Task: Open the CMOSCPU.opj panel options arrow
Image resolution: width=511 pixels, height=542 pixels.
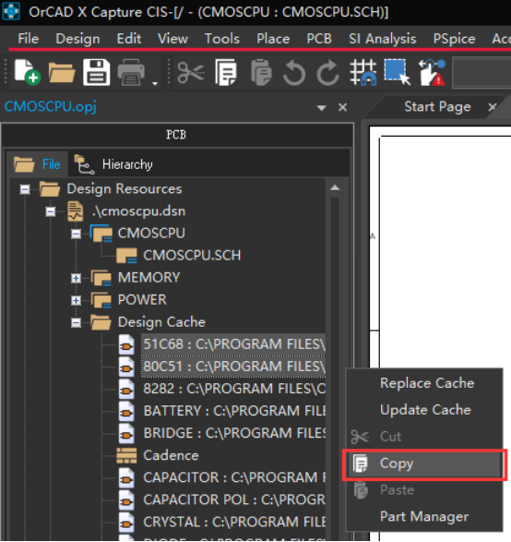Action: 321,108
